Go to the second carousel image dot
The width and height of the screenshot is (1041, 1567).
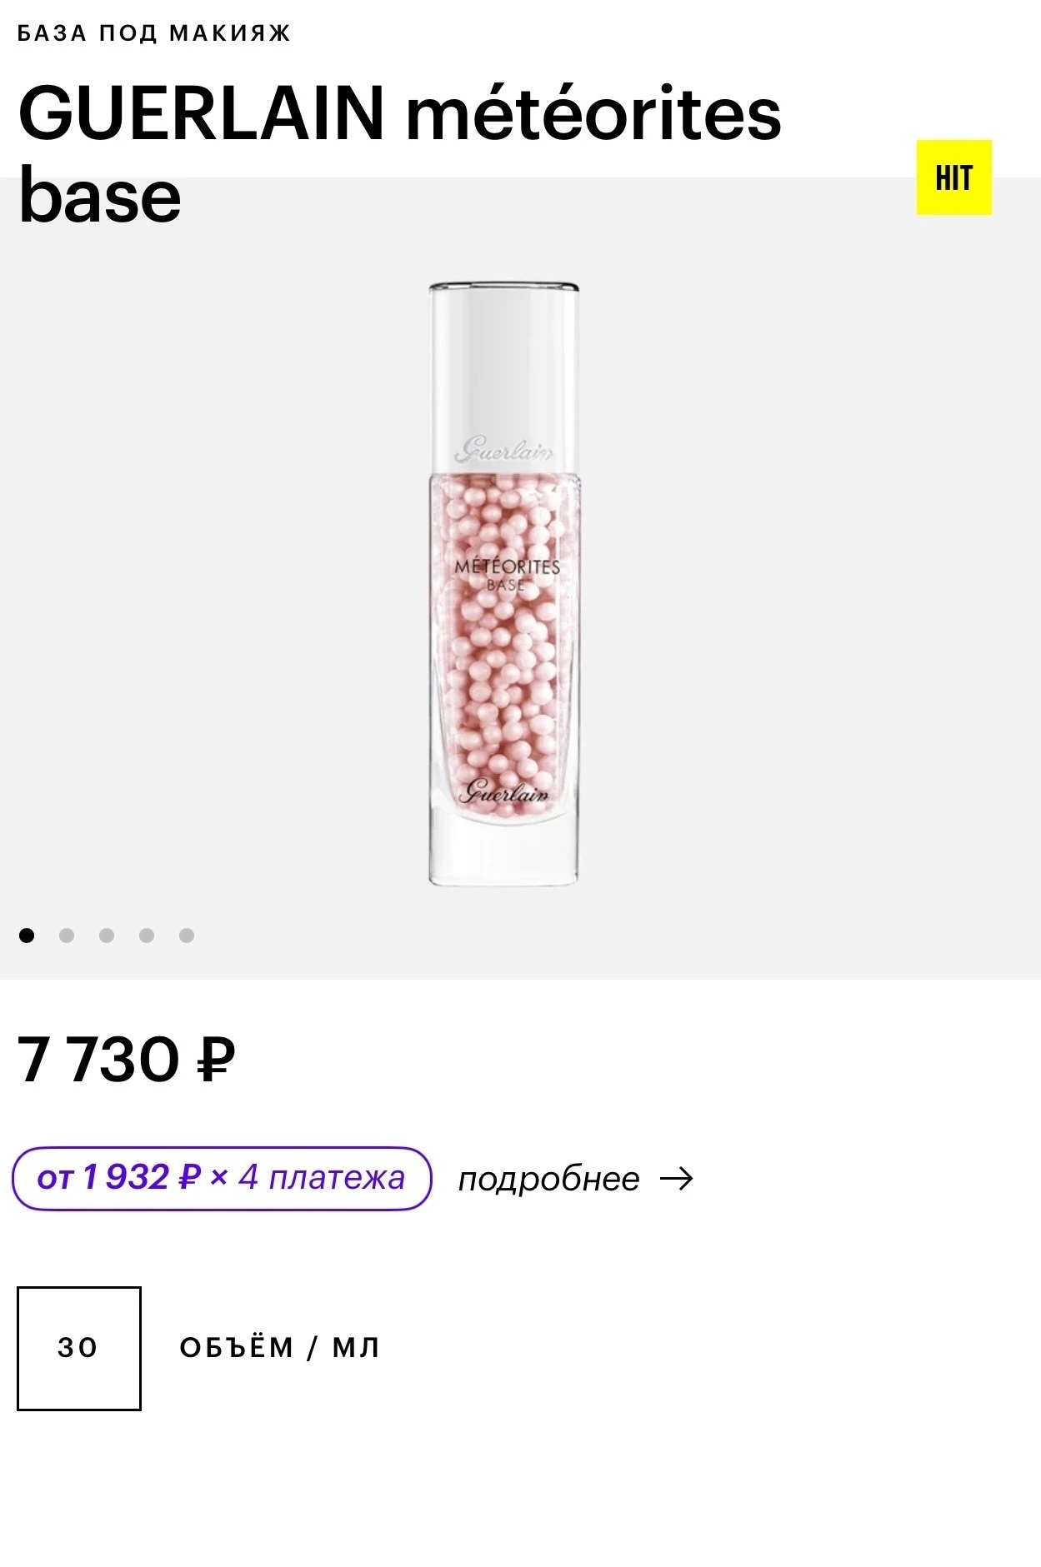click(x=67, y=936)
